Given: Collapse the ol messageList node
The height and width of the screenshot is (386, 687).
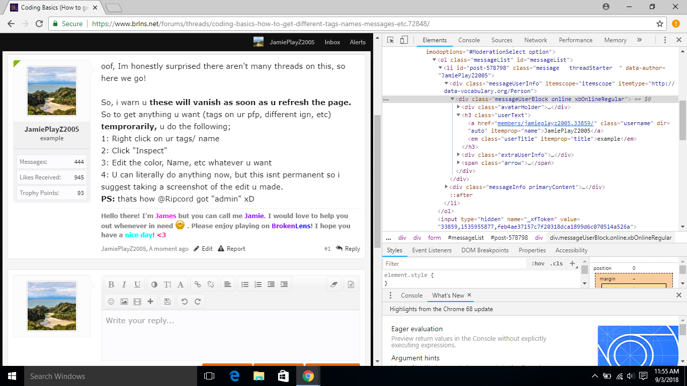Looking at the screenshot, I should click(434, 60).
